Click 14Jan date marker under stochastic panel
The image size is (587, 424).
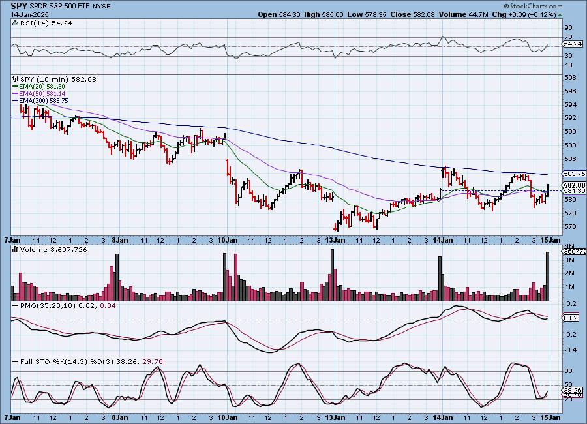coord(443,417)
